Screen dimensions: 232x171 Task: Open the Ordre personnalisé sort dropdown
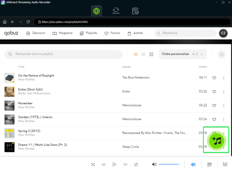point(183,54)
